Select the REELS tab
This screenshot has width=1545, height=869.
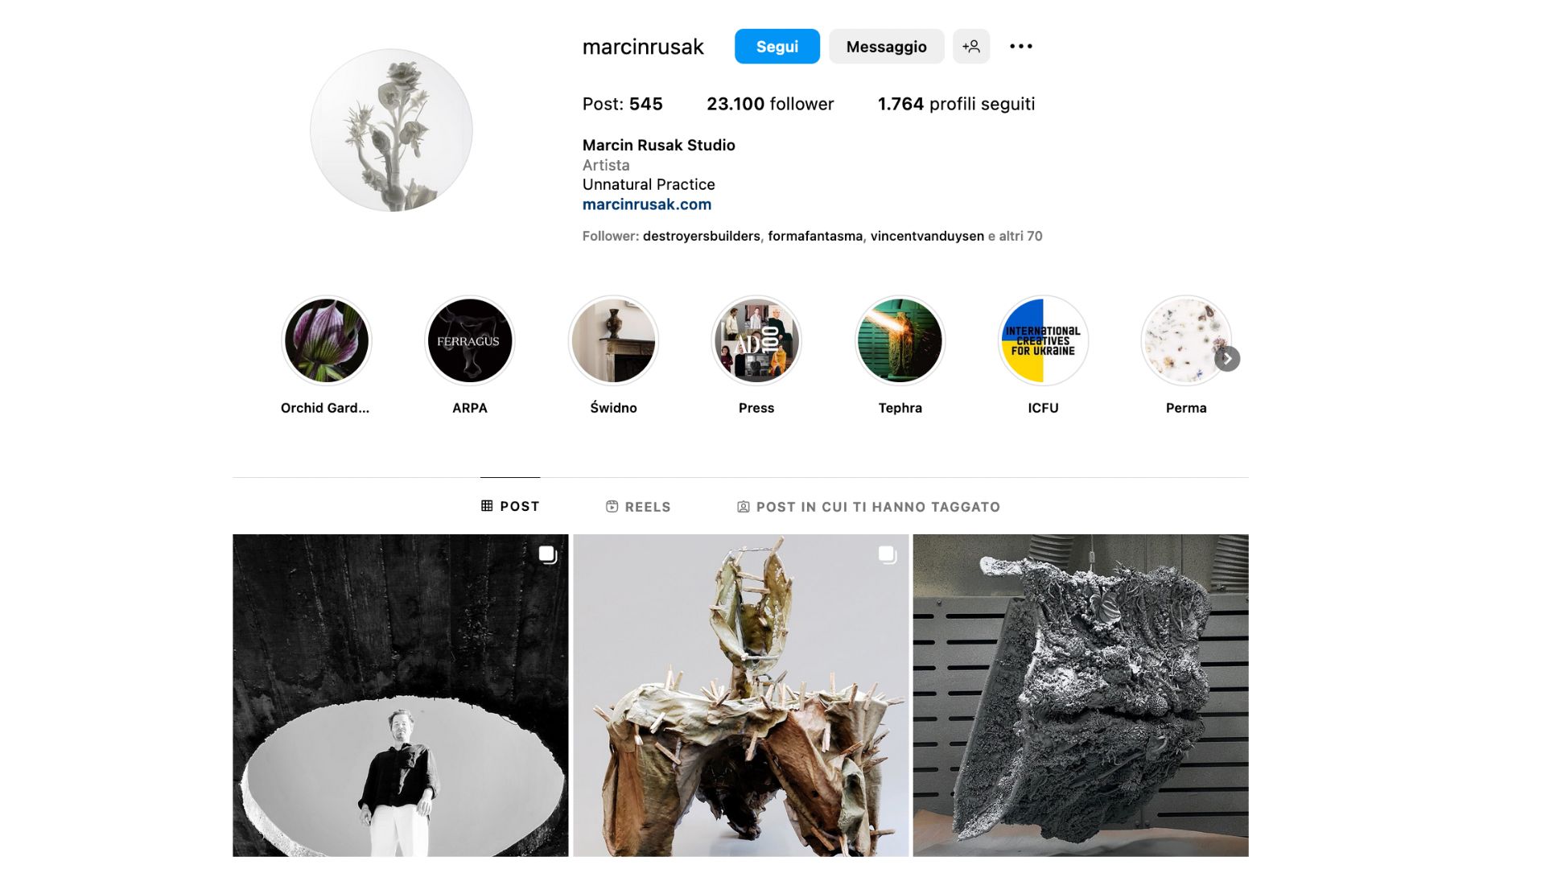[637, 506]
